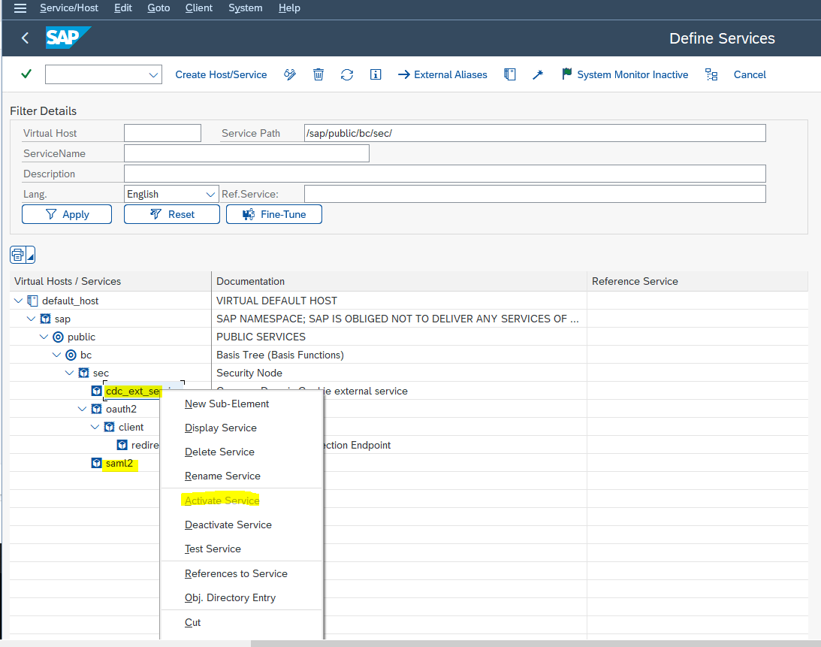Open the Client menu
821x647 pixels.
199,8
